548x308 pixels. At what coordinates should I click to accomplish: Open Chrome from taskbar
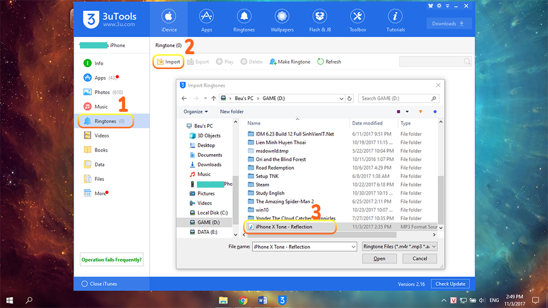point(243,300)
